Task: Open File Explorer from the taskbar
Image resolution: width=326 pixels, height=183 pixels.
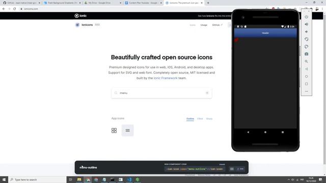Action: [x=79, y=179]
